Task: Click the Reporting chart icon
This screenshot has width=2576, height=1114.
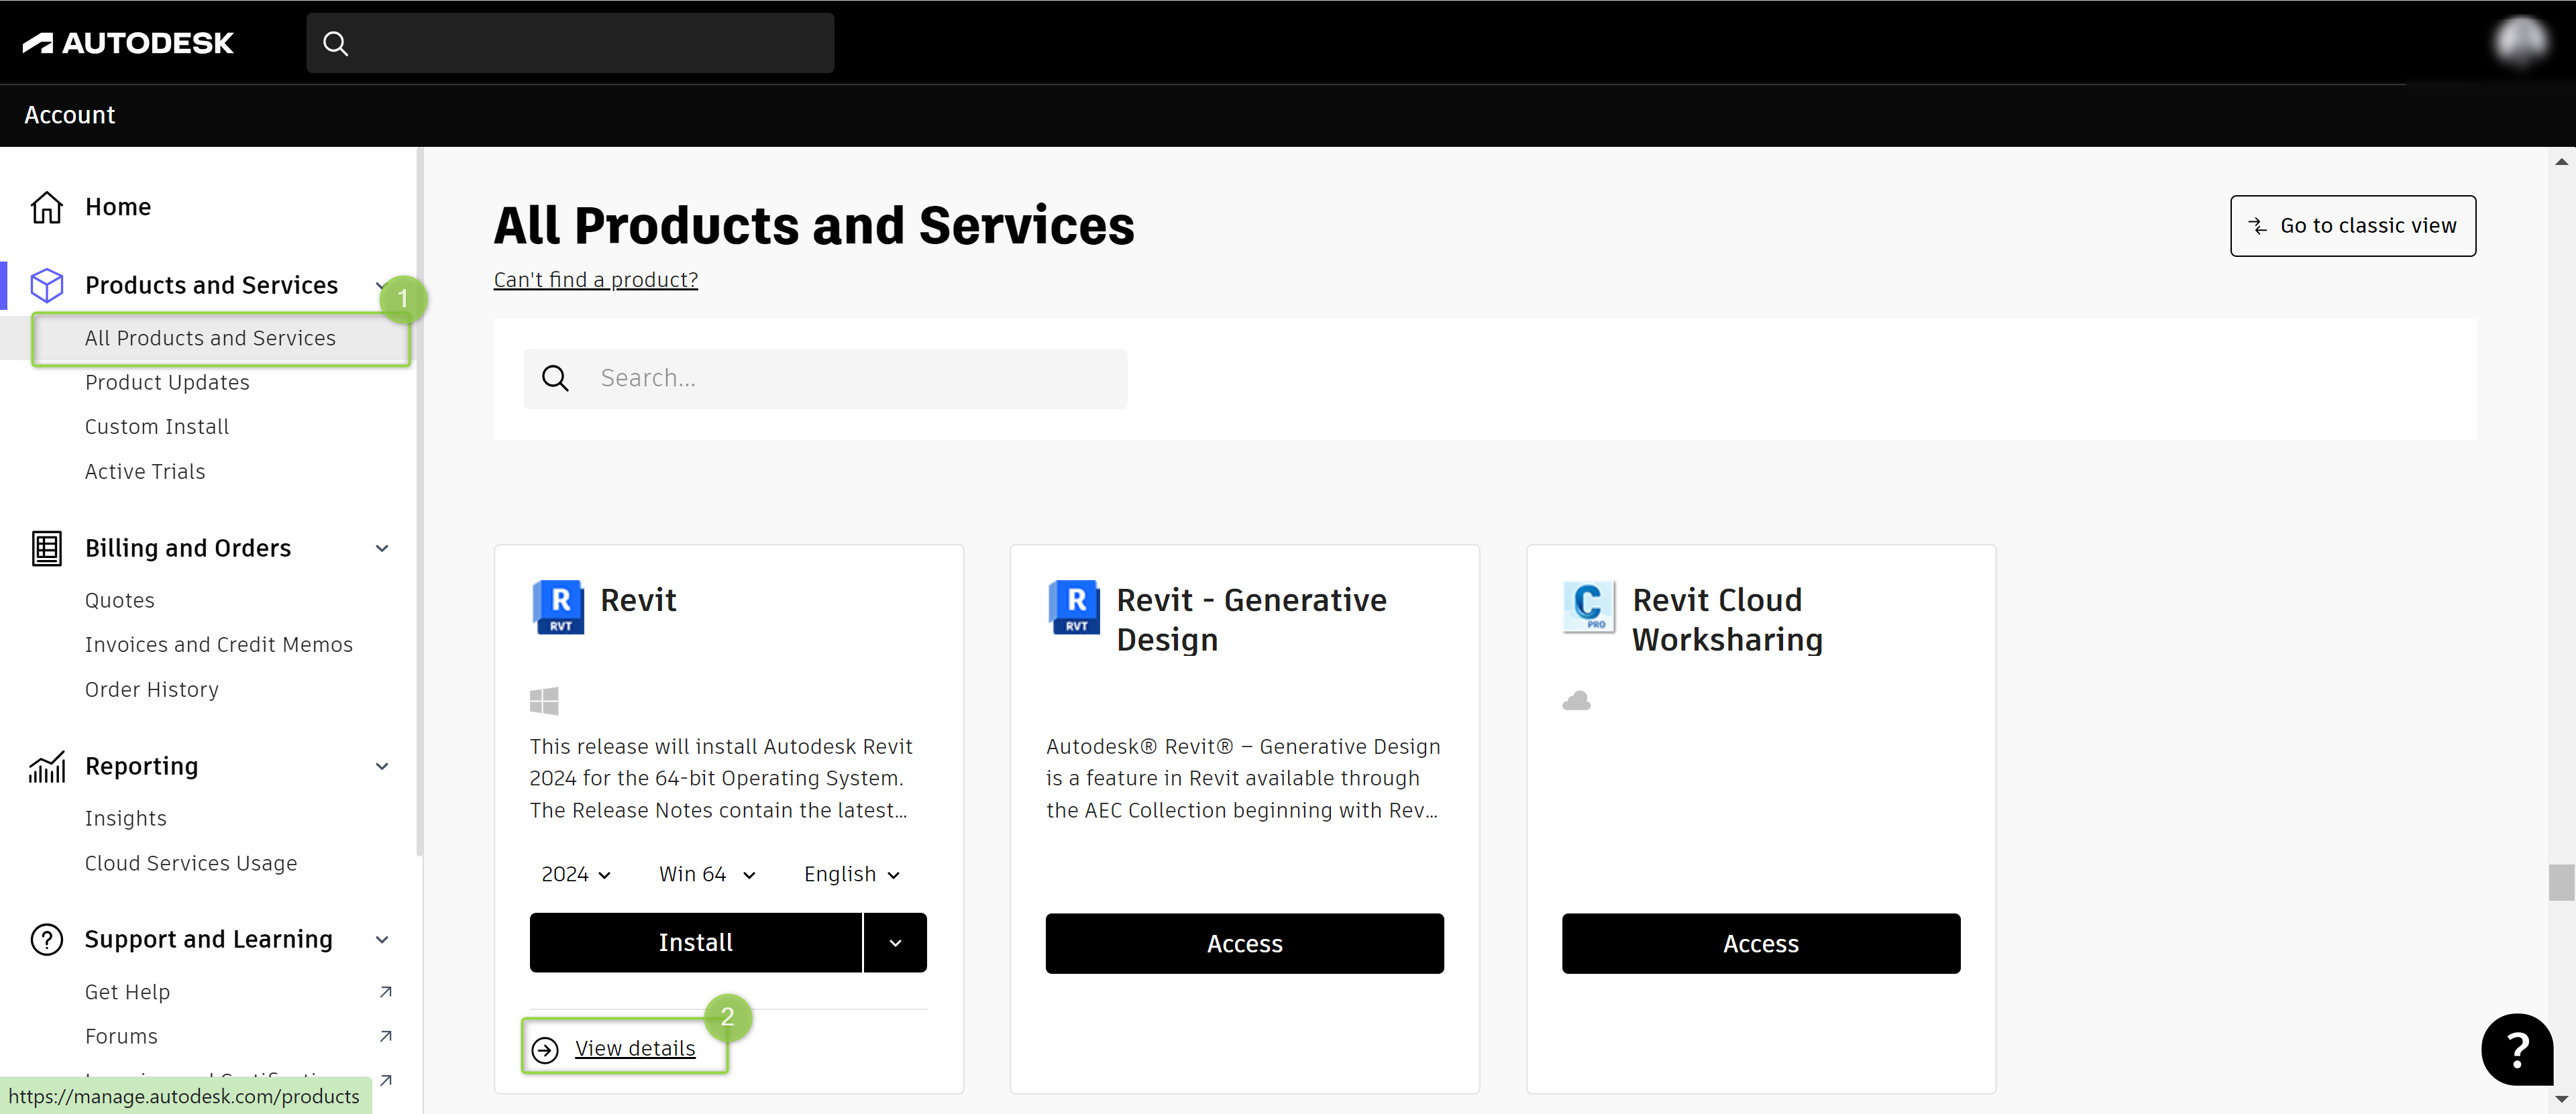Action: click(x=46, y=767)
